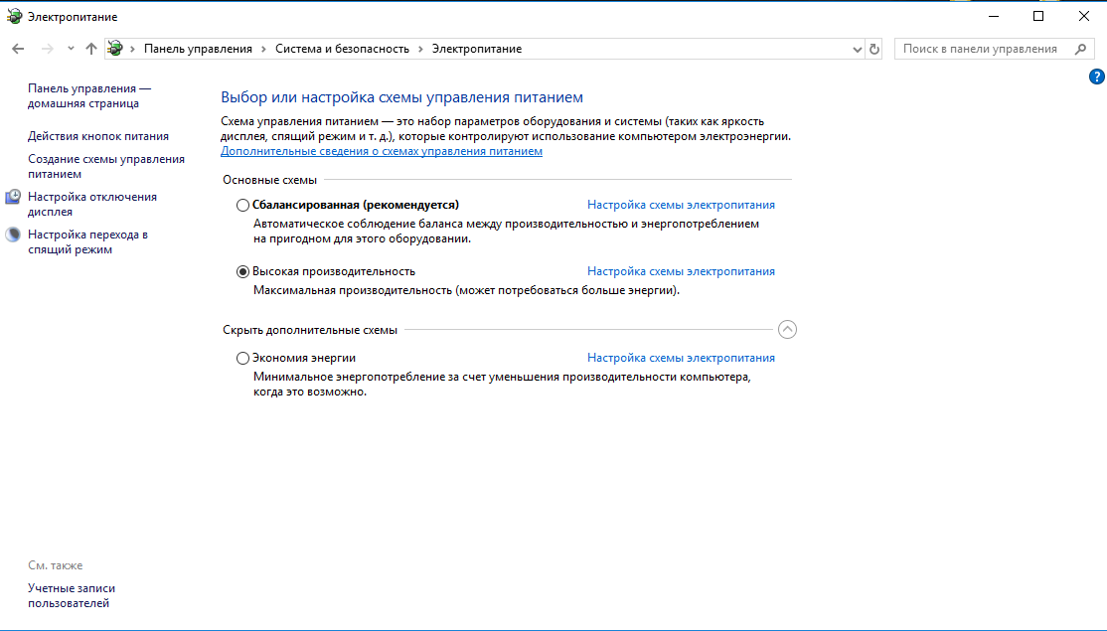Open Дополнительные сведения о схемах управления питанием

382,151
